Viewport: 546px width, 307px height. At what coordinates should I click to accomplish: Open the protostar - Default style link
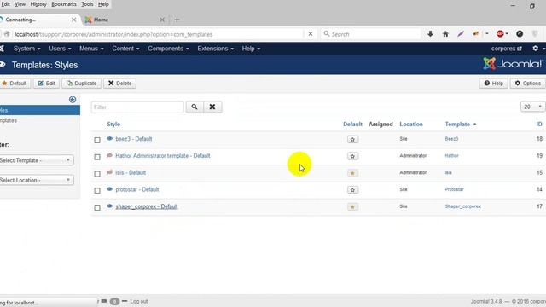tap(137, 189)
